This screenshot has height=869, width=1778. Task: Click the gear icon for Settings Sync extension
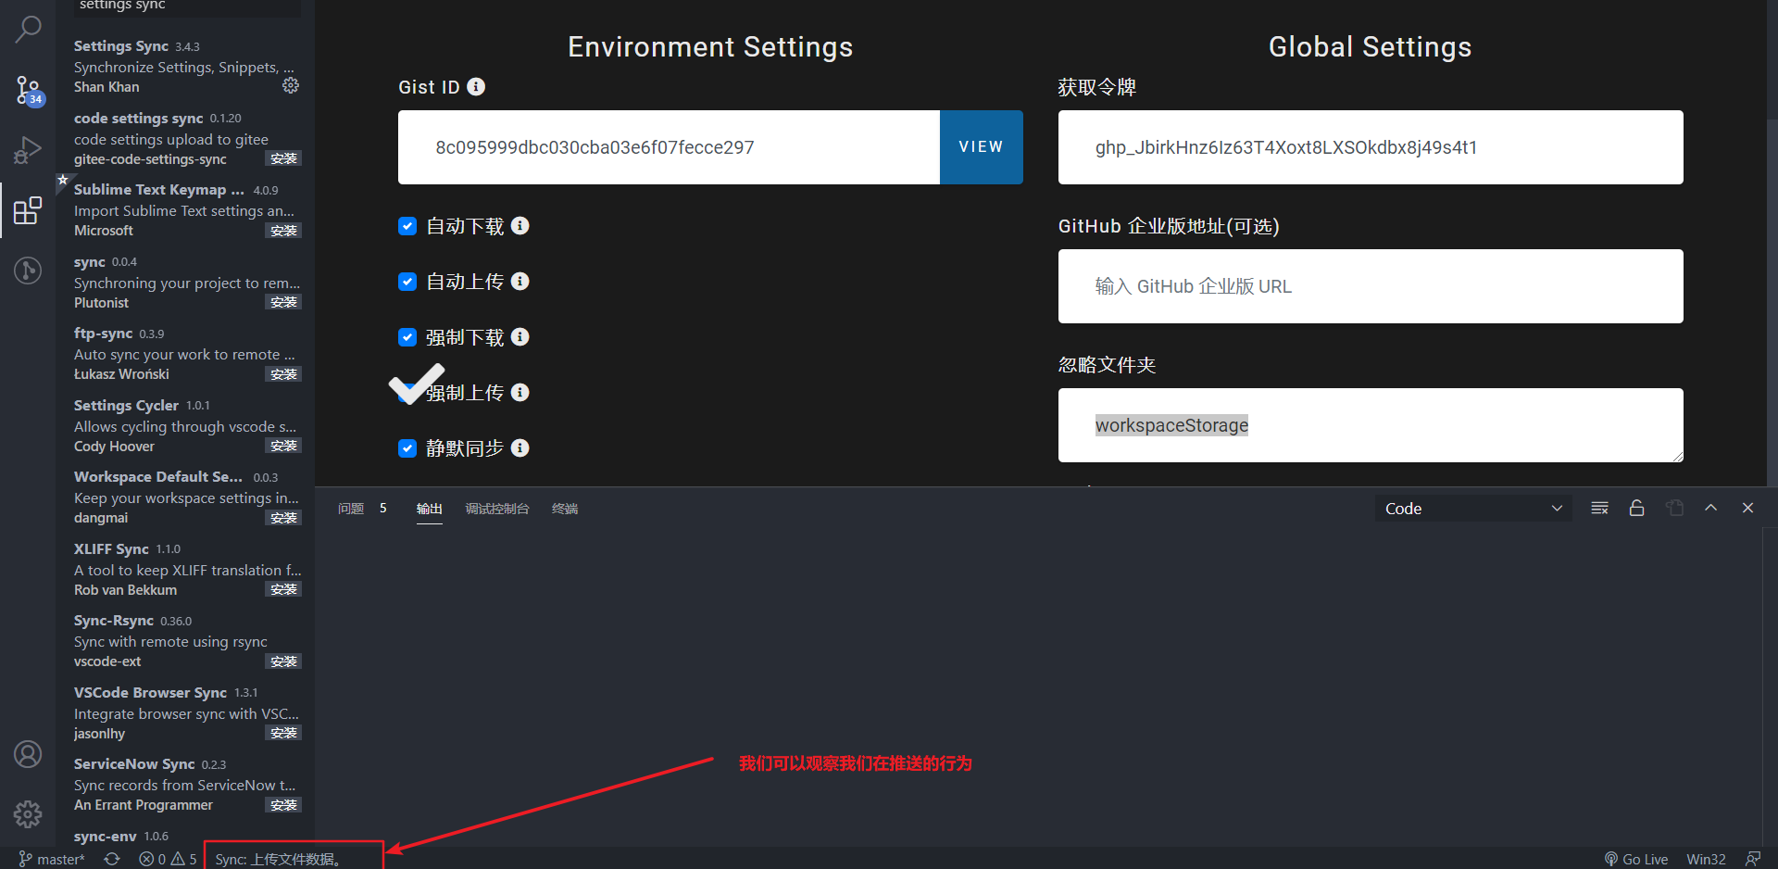click(291, 86)
